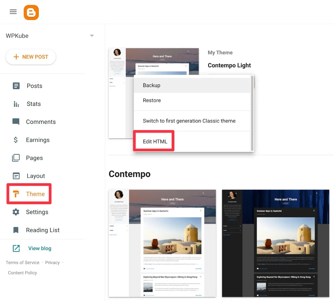Open the hamburger main menu
The height and width of the screenshot is (301, 334).
(13, 12)
